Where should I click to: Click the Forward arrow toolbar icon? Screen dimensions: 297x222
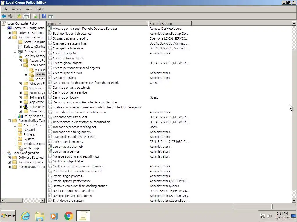tap(10, 16)
